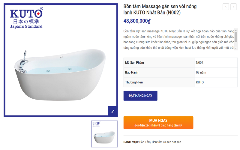
Task: Click the Bảo Hành 03 năm value
Action: pyautogui.click(x=201, y=72)
